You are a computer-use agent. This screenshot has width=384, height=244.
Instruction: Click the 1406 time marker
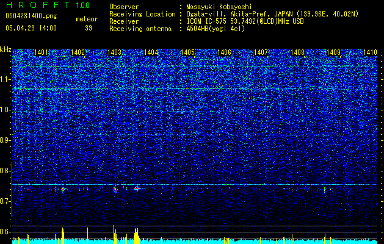point(224,52)
